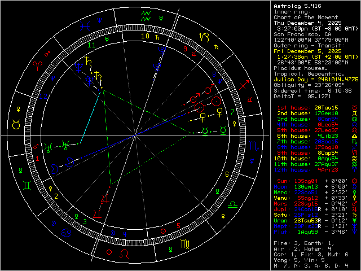Click the Julian Day line in sidebar
361x271 pixels.
[312, 78]
